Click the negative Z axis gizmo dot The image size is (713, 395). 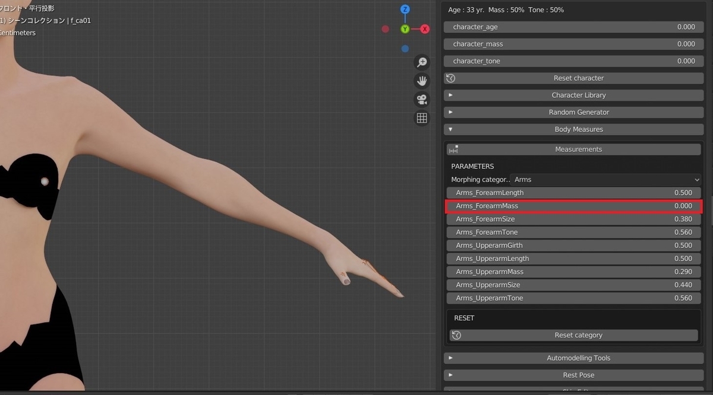pyautogui.click(x=405, y=49)
